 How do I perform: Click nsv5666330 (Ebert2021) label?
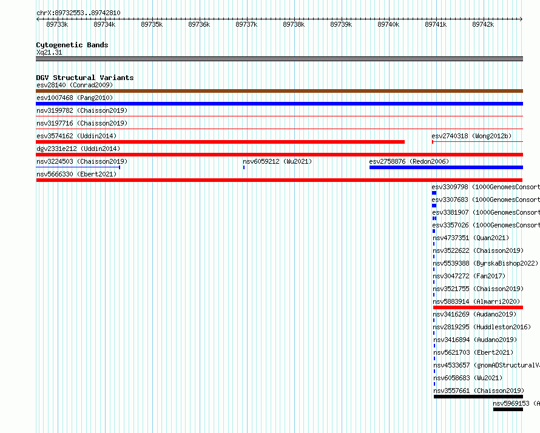[x=76, y=174]
